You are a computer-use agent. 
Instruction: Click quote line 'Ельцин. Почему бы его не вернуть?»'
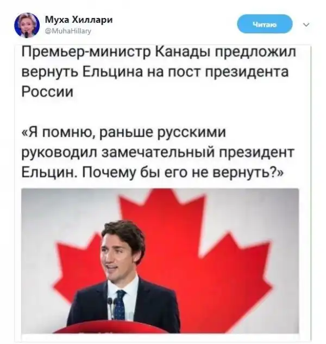[x=153, y=173]
